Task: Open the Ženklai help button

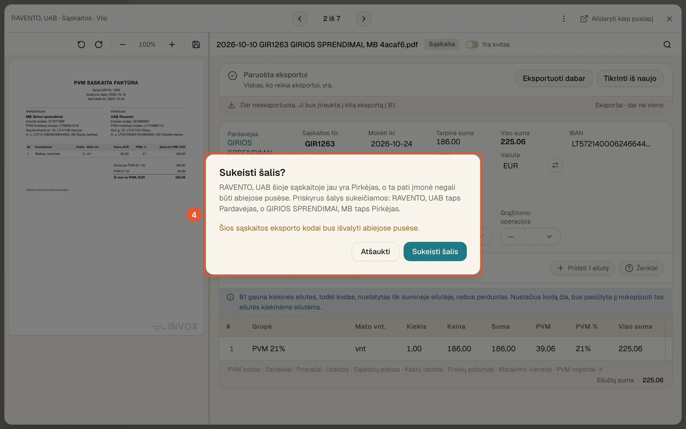Action: tap(641, 268)
